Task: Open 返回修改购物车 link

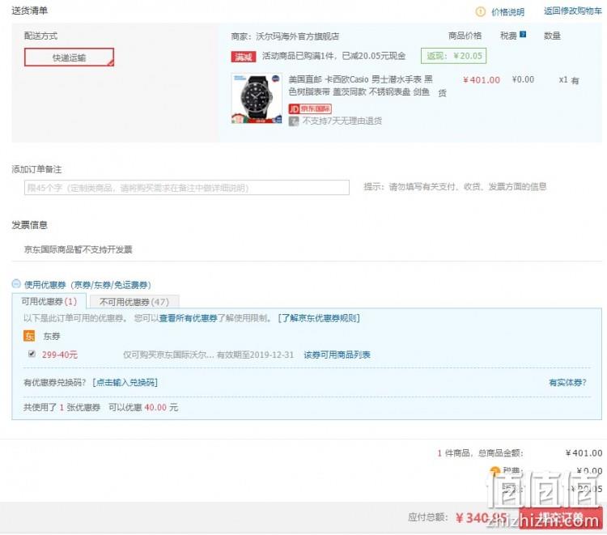Action: point(572,11)
